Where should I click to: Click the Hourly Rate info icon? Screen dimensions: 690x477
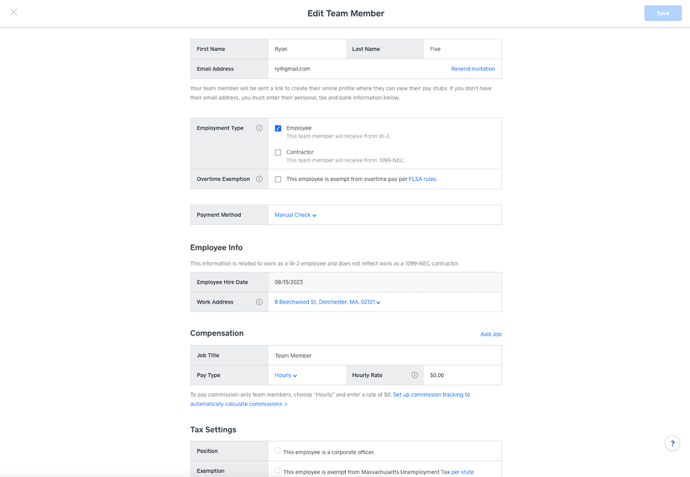pos(414,376)
